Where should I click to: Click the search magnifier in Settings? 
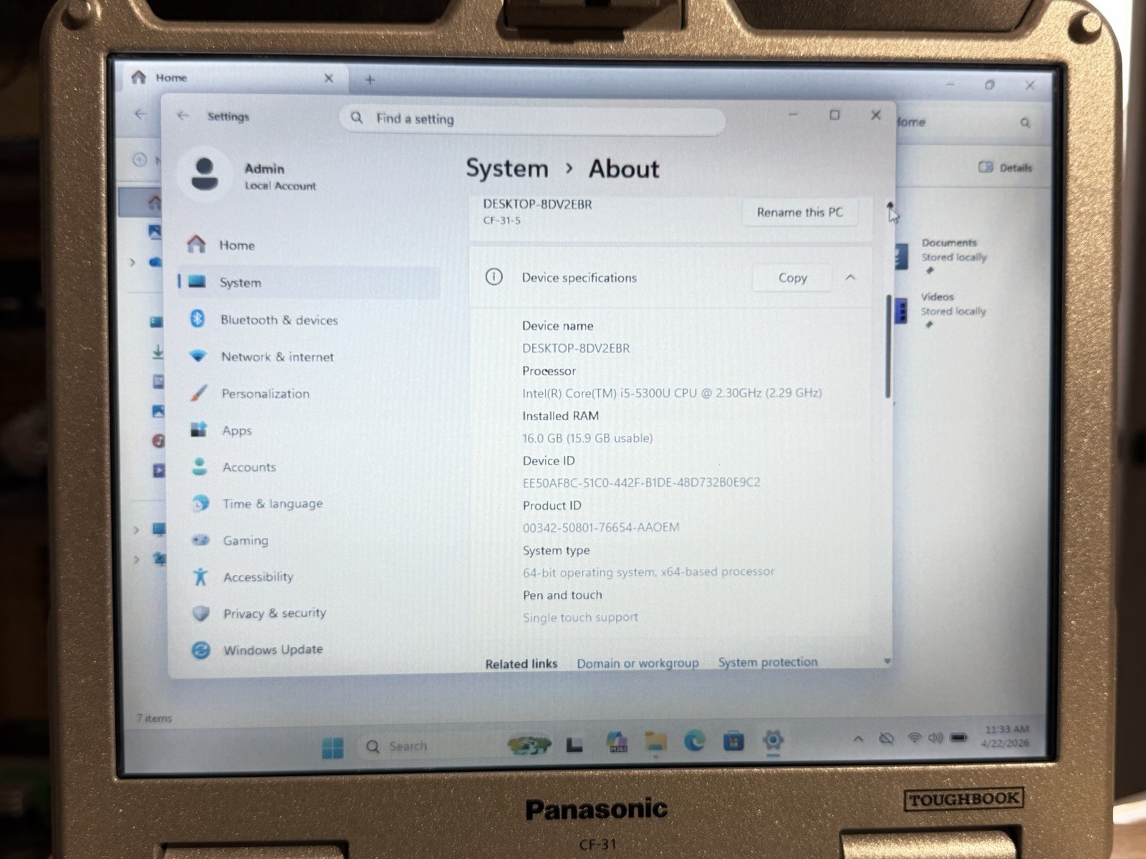(357, 117)
